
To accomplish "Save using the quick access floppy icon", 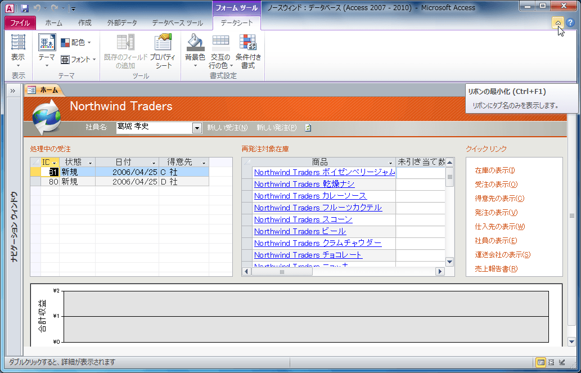I will (x=24, y=8).
